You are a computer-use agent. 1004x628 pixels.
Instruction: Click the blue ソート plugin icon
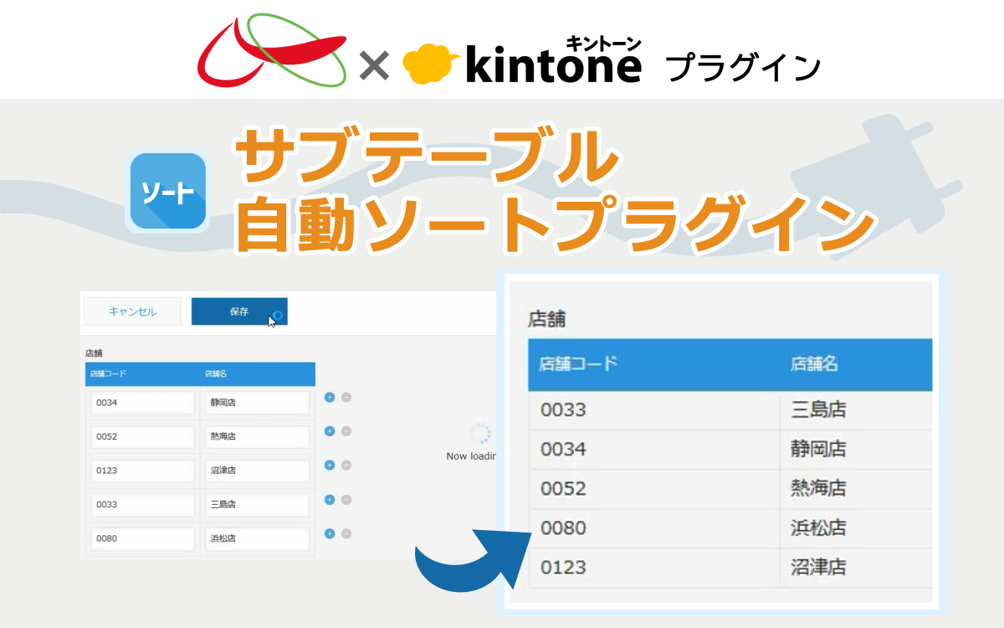tap(168, 191)
